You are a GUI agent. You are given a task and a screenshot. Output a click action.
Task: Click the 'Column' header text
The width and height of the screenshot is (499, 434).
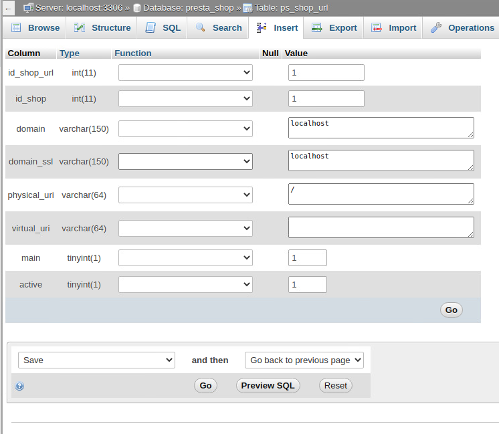coord(24,53)
